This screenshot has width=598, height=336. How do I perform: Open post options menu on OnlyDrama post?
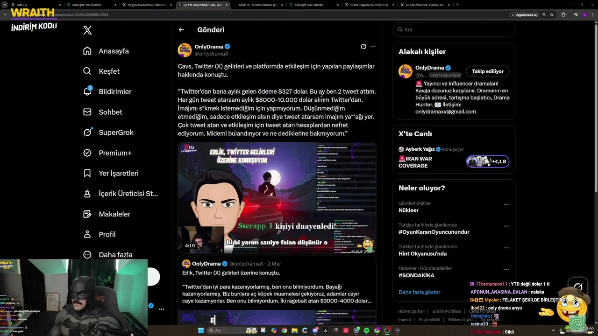[x=373, y=47]
